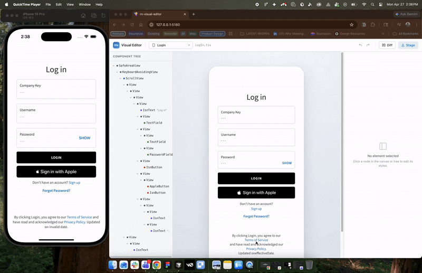Open the Diff view
422x273 pixels.
[x=387, y=45]
